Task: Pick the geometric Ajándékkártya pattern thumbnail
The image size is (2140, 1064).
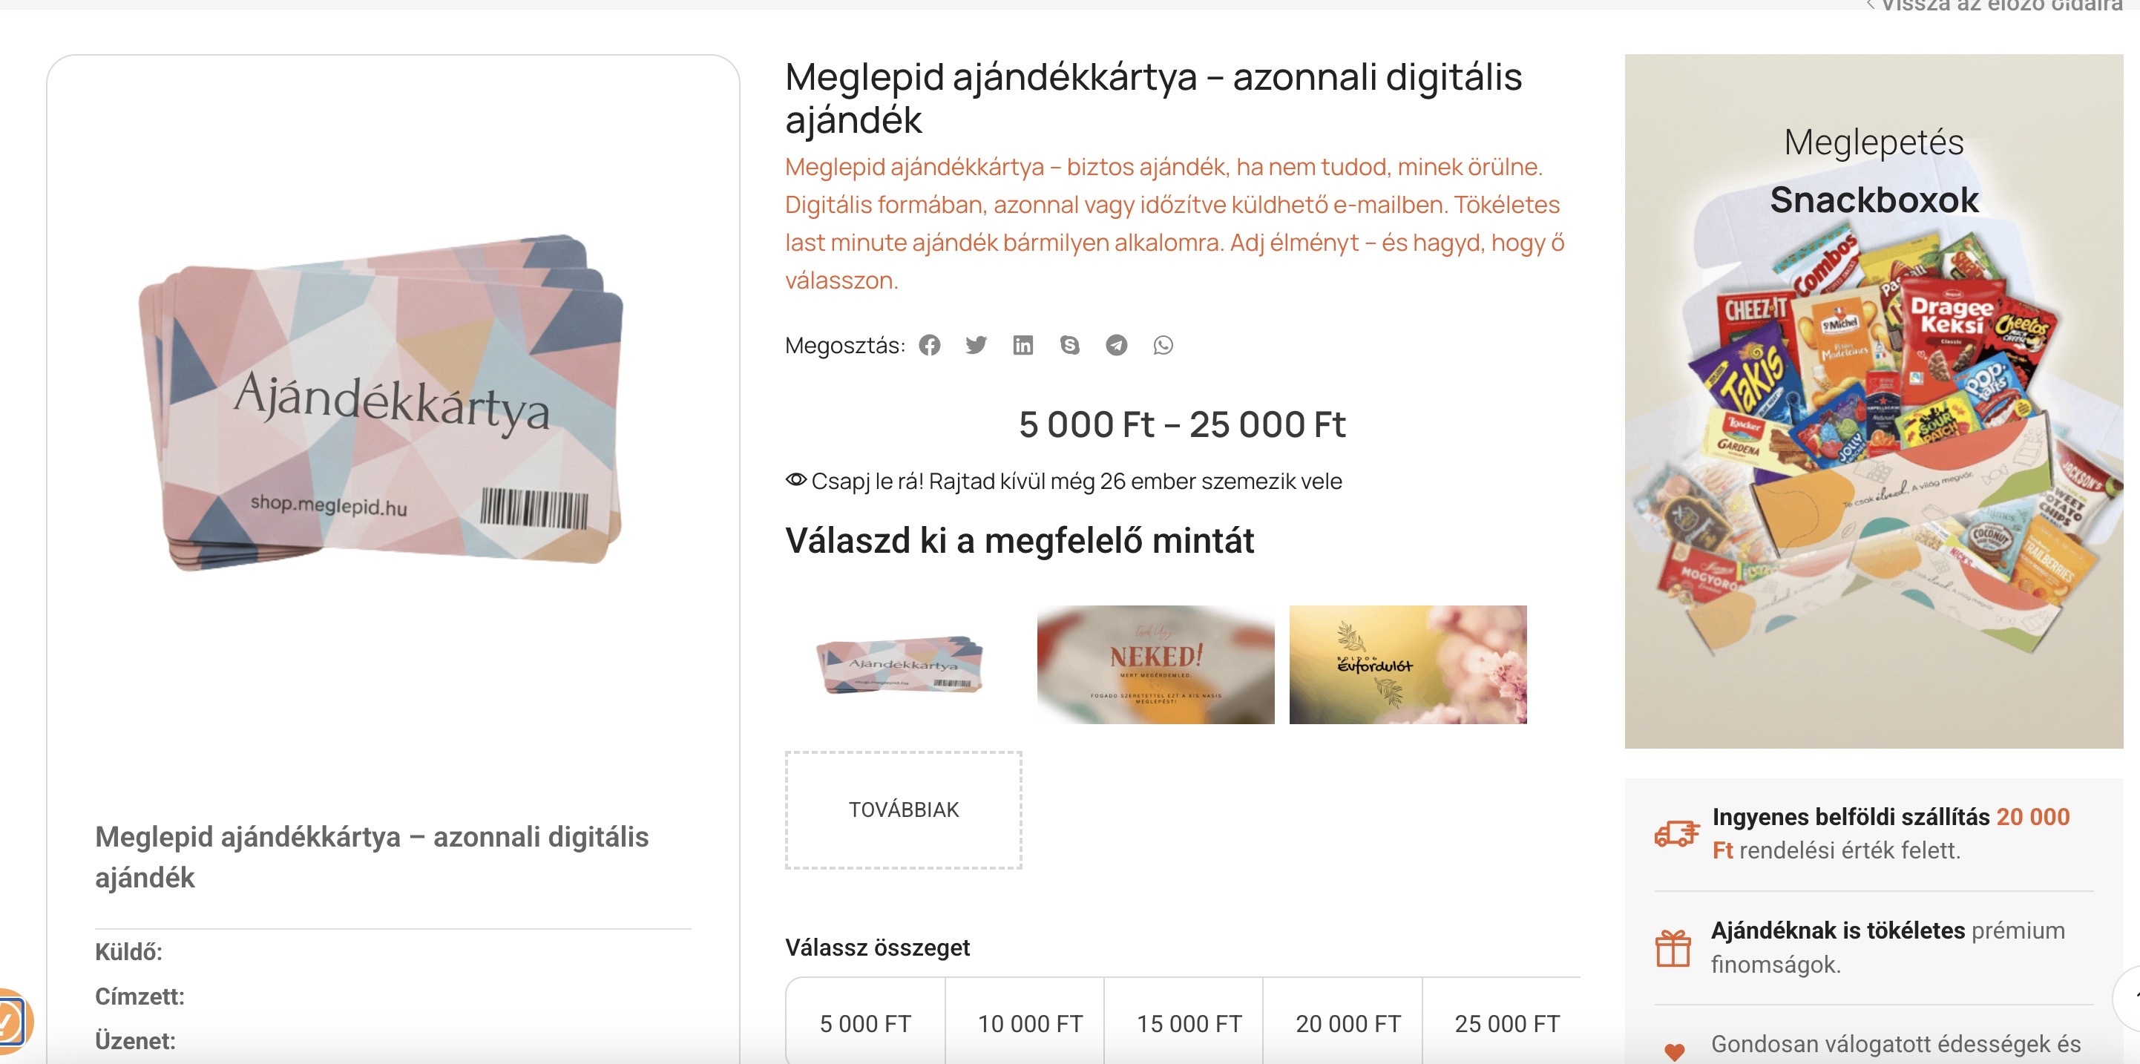Action: pos(903,665)
